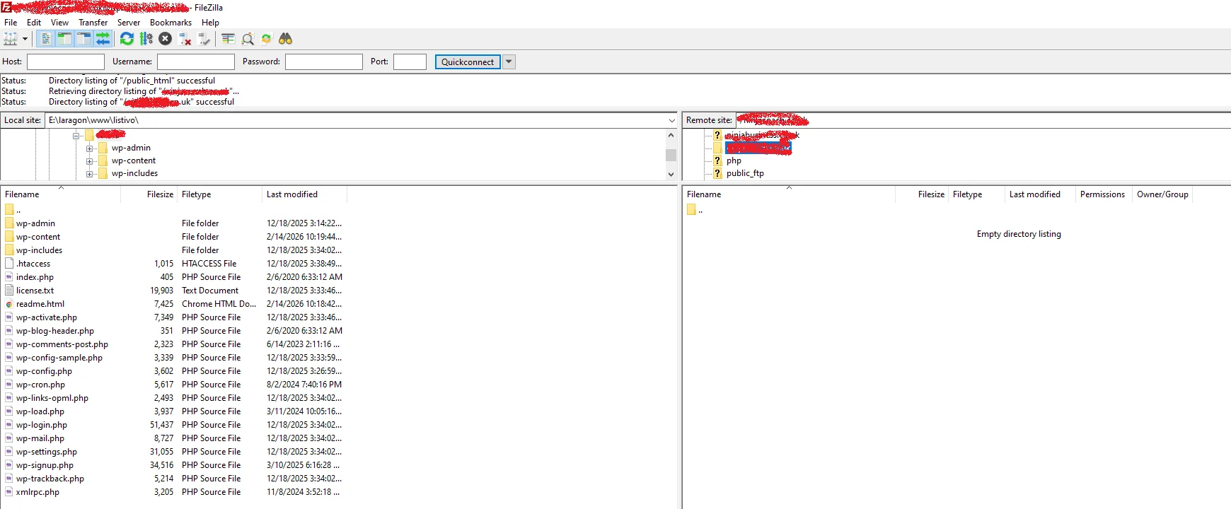Open the Edit menu
1231x509 pixels.
(34, 22)
